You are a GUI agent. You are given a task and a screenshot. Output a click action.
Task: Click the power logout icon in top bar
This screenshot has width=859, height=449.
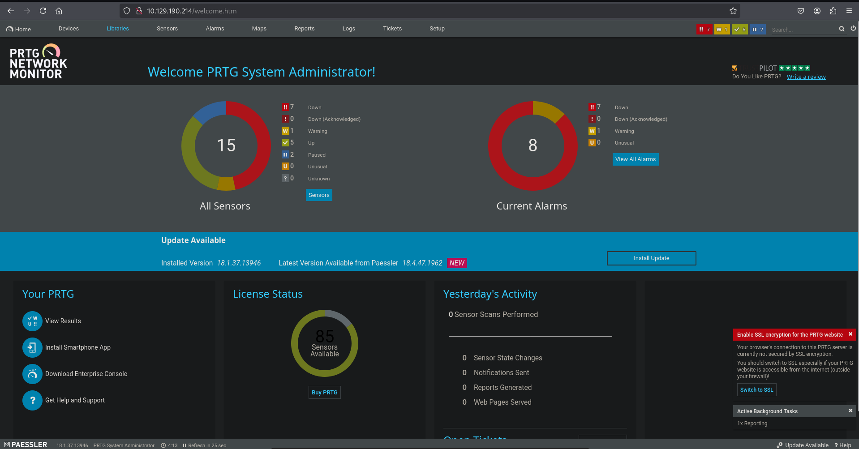[x=853, y=29]
